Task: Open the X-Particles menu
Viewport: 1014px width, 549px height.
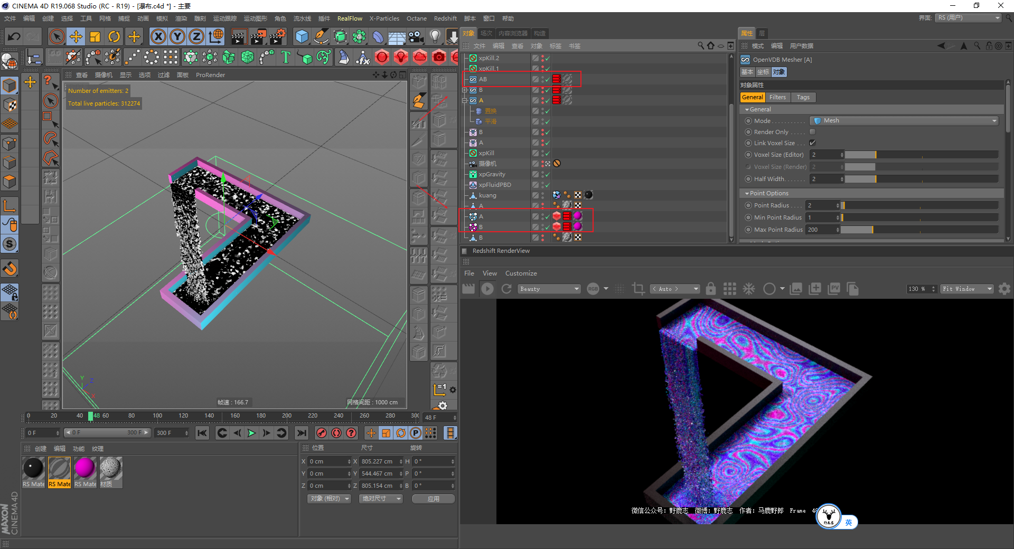Action: [x=384, y=18]
